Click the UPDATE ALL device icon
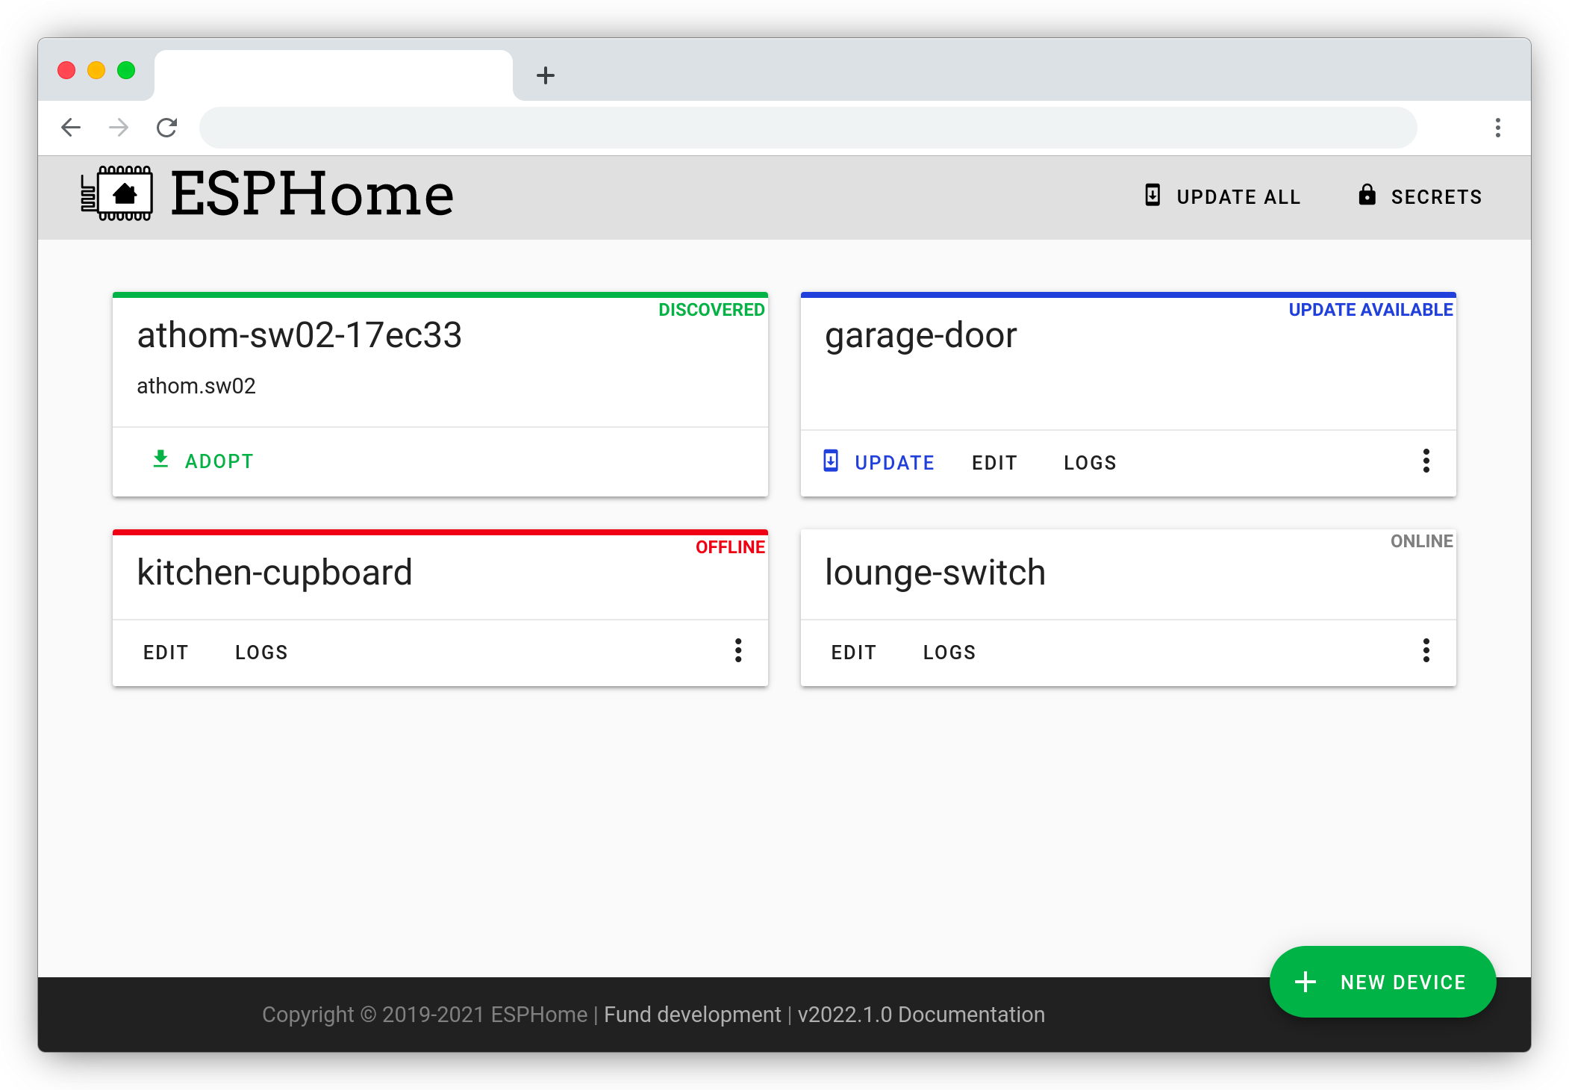 tap(1152, 196)
